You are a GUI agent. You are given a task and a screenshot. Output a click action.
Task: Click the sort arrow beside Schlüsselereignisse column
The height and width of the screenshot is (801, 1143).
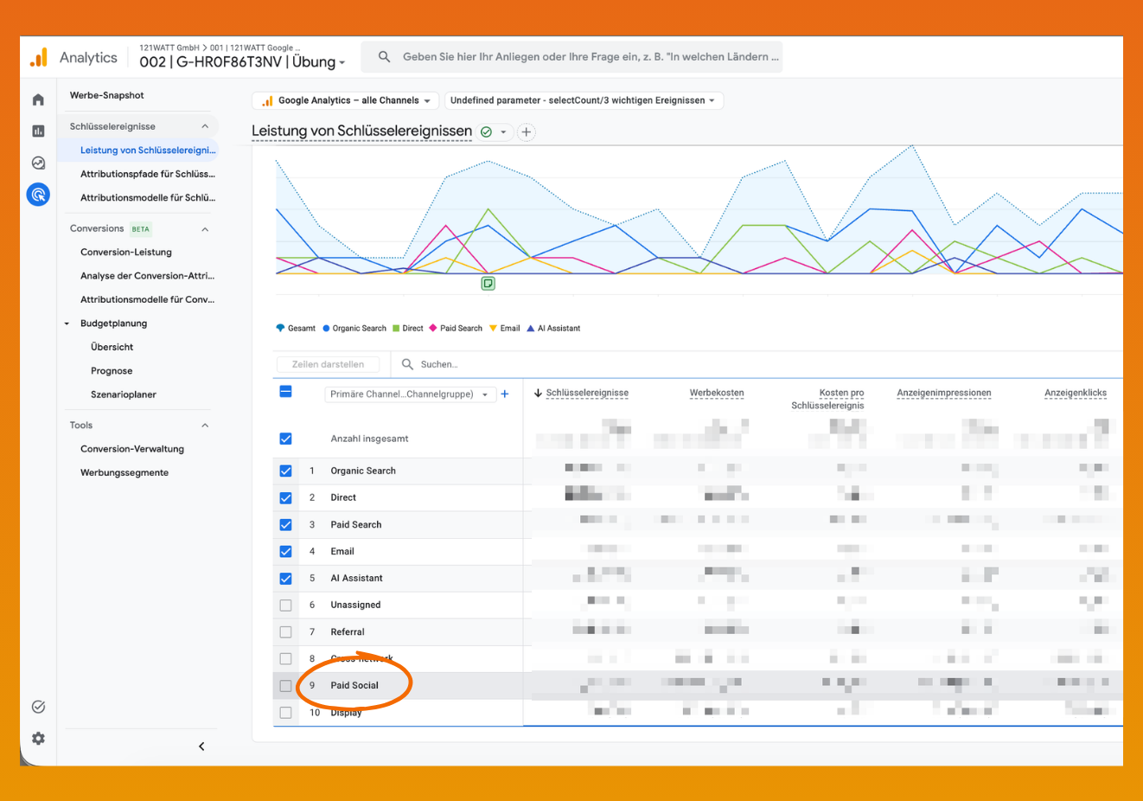click(x=538, y=393)
